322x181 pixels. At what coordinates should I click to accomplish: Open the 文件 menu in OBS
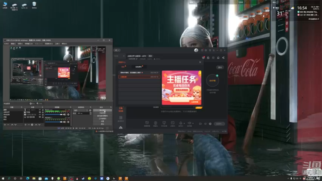tap(6, 44)
